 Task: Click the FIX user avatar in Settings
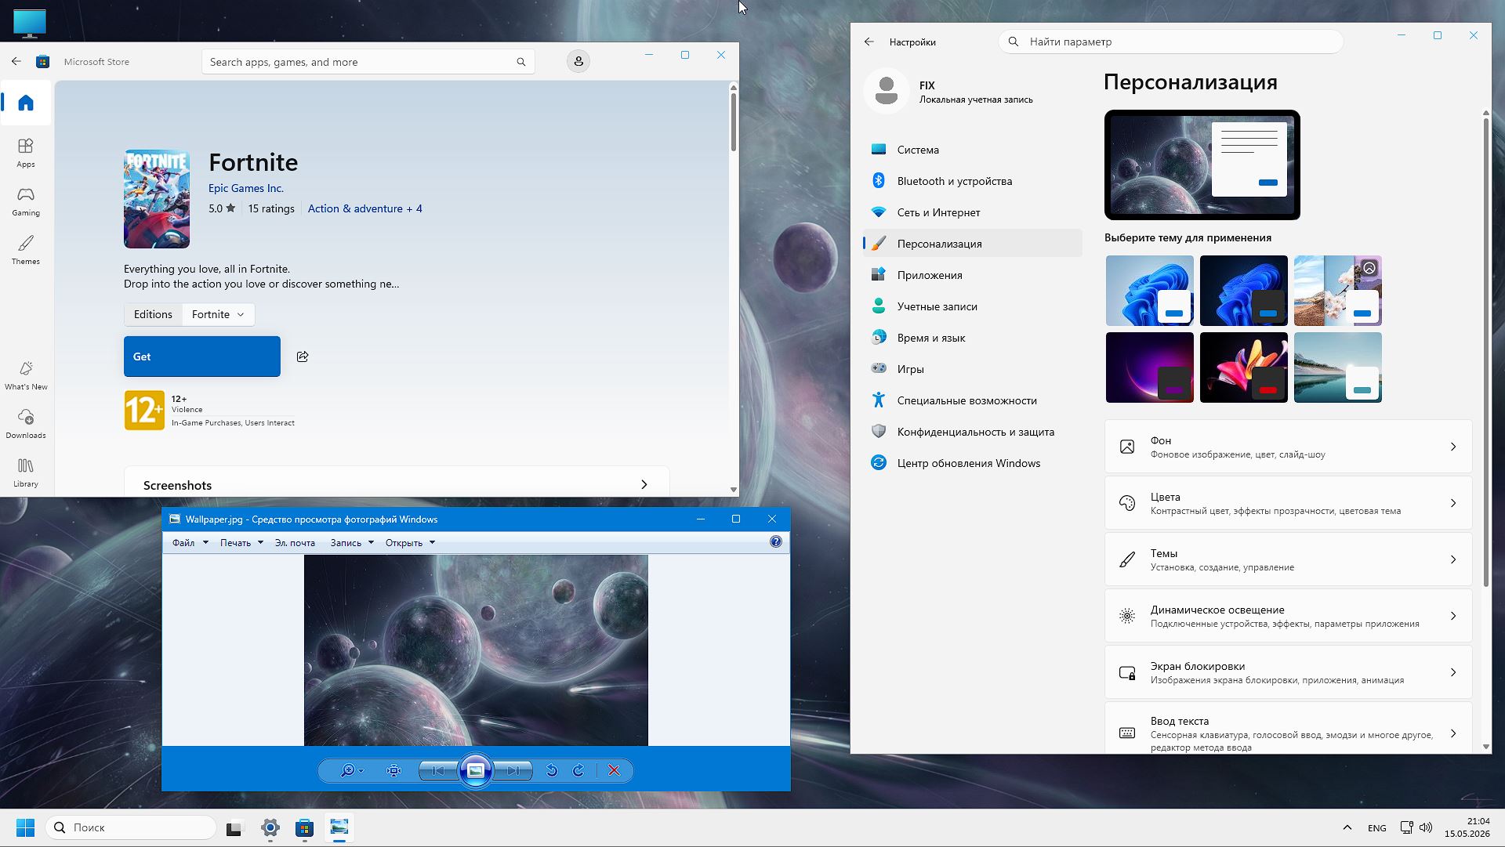pos(887,91)
